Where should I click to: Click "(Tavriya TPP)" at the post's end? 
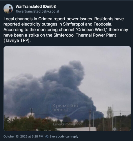click(x=17, y=41)
